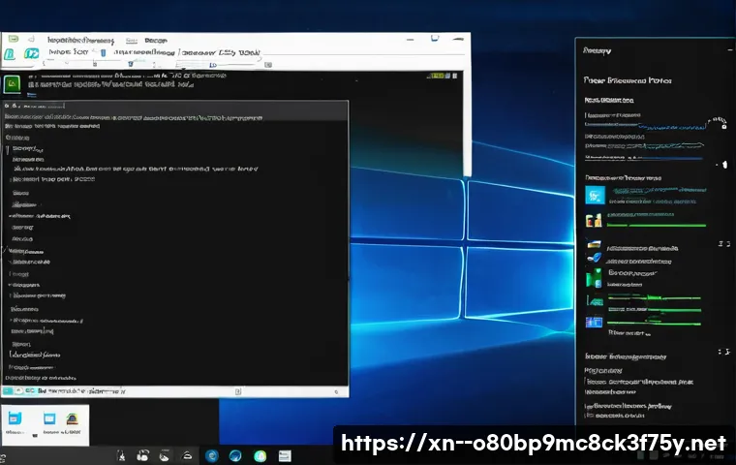
Task: Click the blue grid icon near right panel's lower list
Action: pos(594,323)
